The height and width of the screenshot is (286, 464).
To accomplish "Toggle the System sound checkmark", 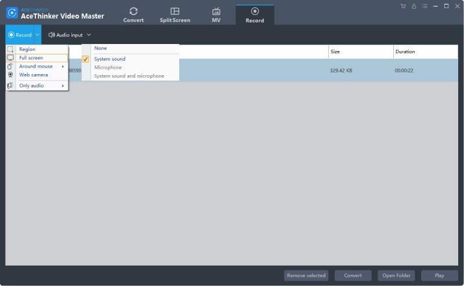I will tap(85, 59).
